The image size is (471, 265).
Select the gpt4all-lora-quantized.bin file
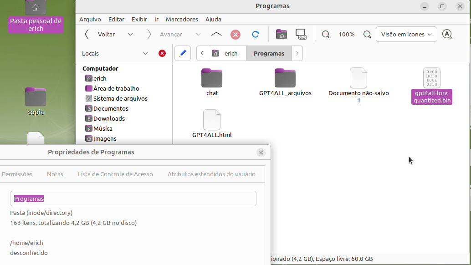click(431, 87)
